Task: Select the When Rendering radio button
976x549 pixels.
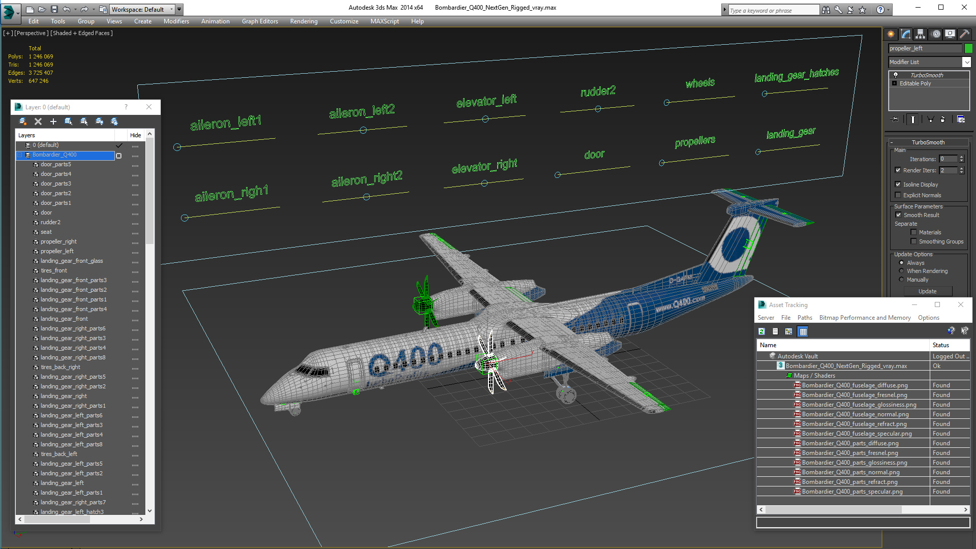Action: tap(901, 271)
